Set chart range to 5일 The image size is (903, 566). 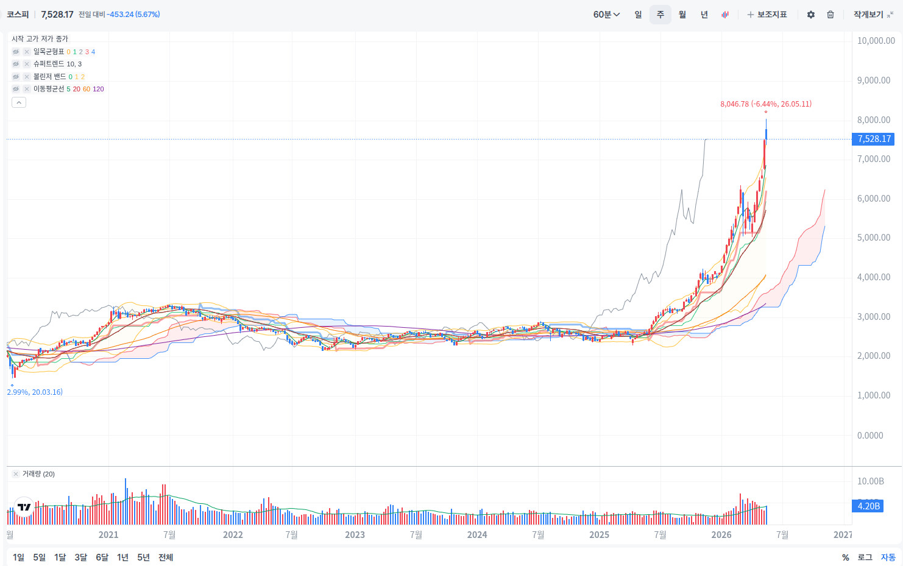point(40,557)
